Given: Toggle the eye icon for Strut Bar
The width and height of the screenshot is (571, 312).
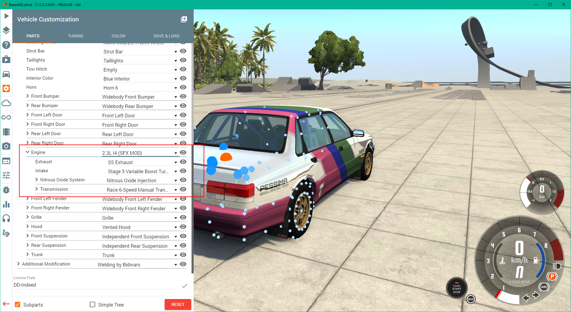Looking at the screenshot, I should 183,51.
